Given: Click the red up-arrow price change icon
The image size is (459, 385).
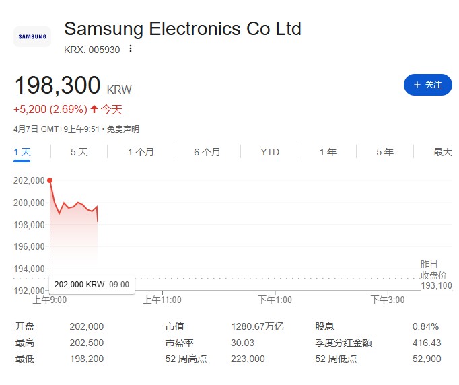Looking at the screenshot, I should (94, 109).
